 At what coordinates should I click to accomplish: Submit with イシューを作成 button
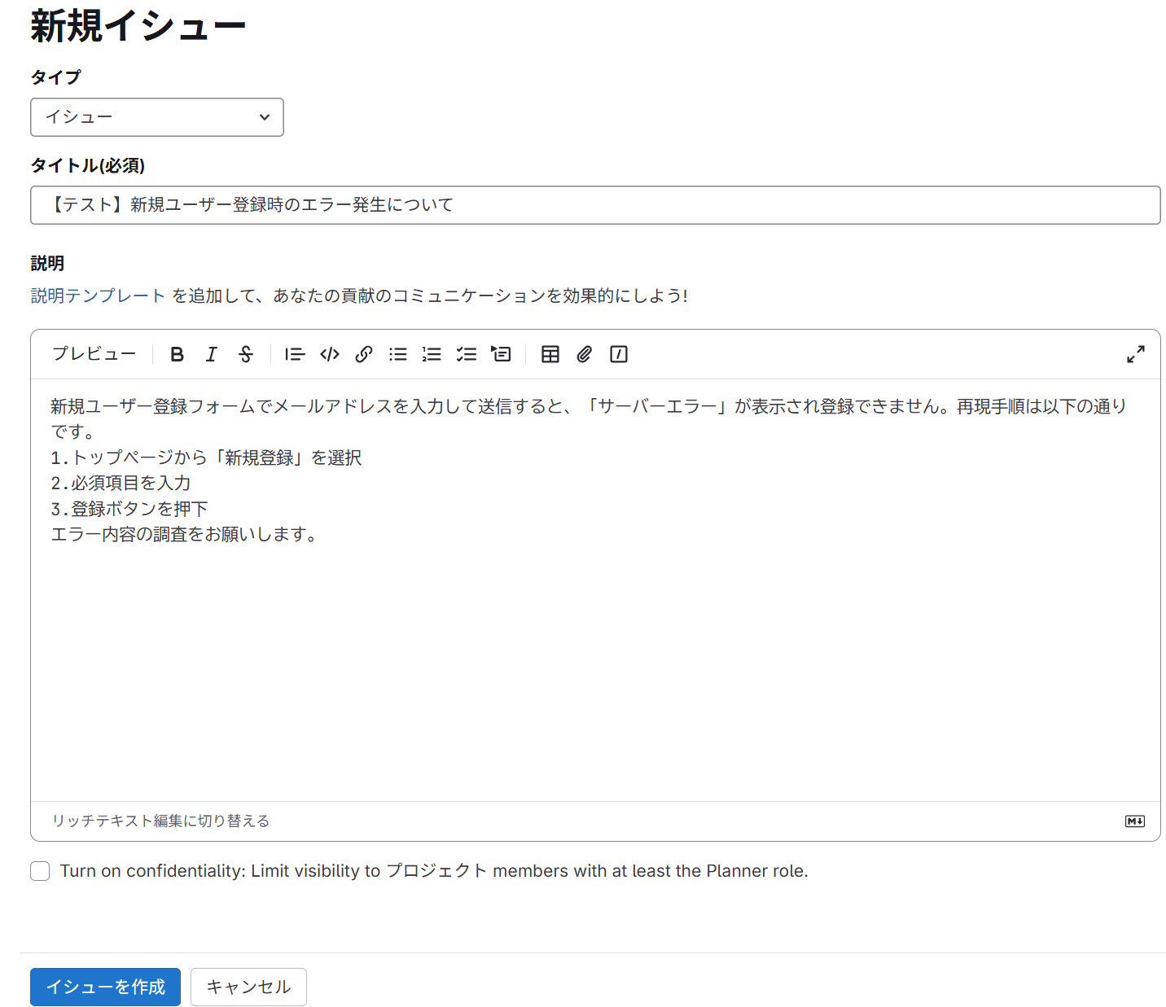click(x=106, y=987)
